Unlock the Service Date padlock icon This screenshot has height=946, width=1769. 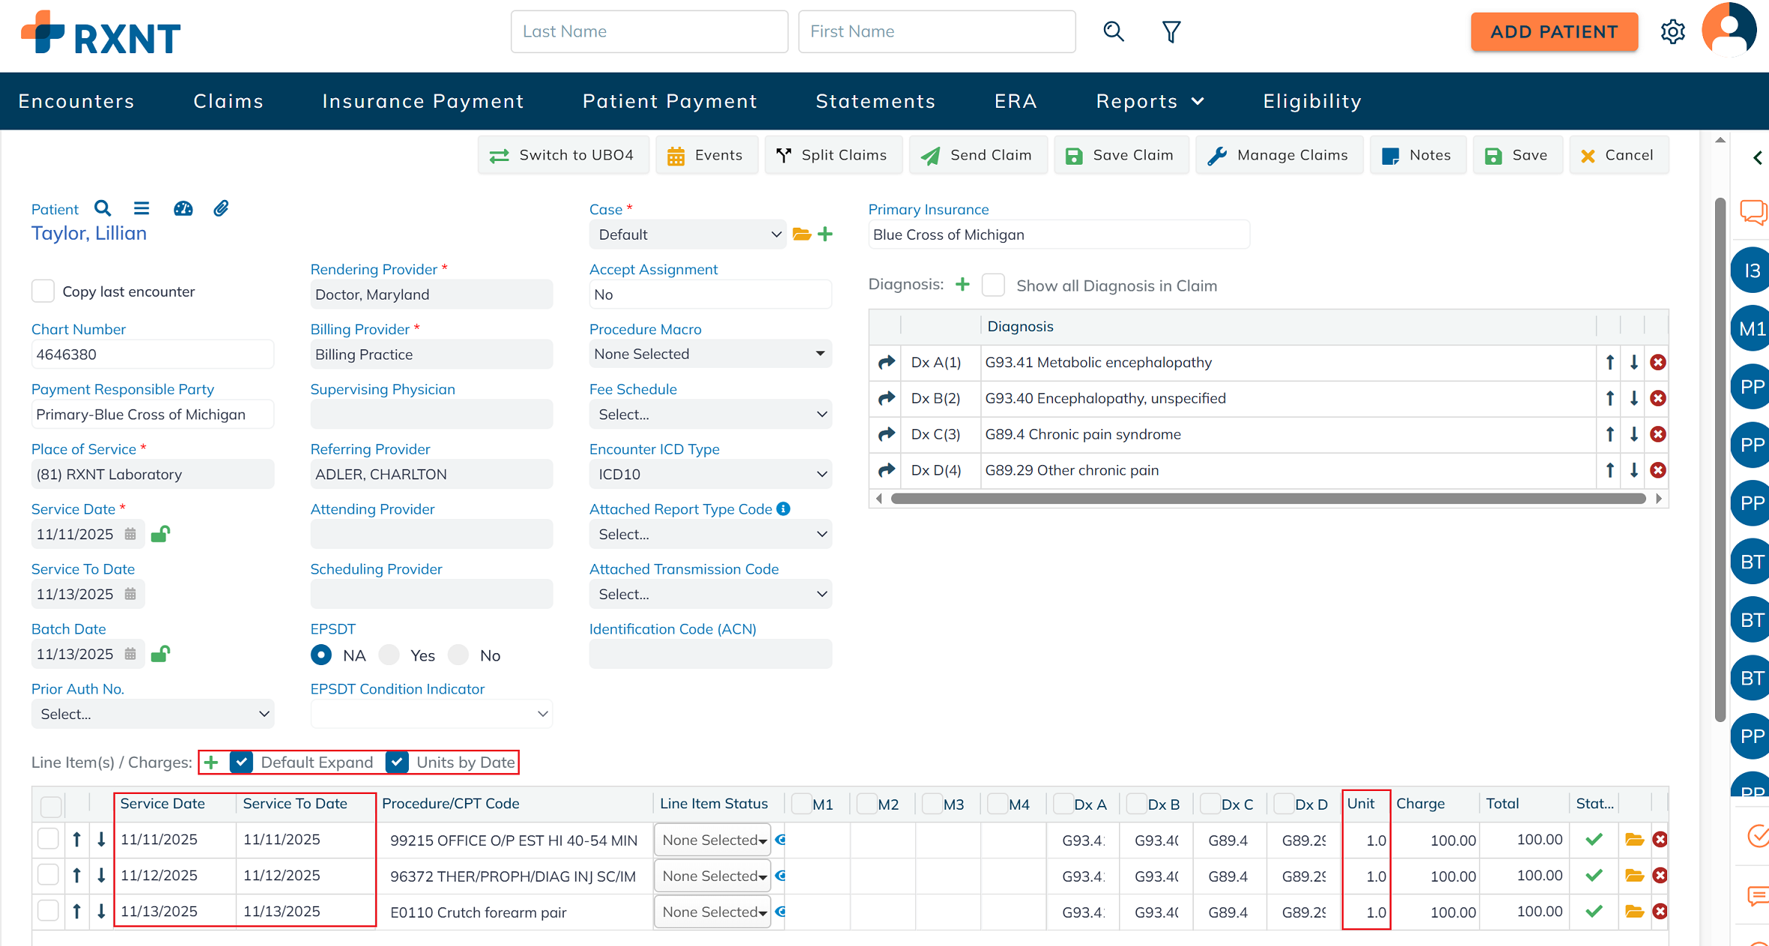[x=160, y=534]
